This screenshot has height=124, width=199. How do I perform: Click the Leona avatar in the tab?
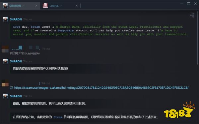(x=45, y=6)
